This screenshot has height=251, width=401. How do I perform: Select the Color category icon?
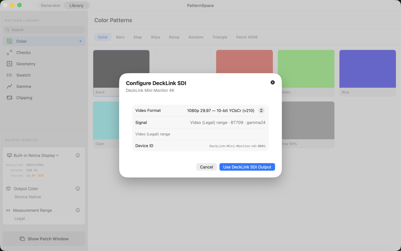pos(10,41)
